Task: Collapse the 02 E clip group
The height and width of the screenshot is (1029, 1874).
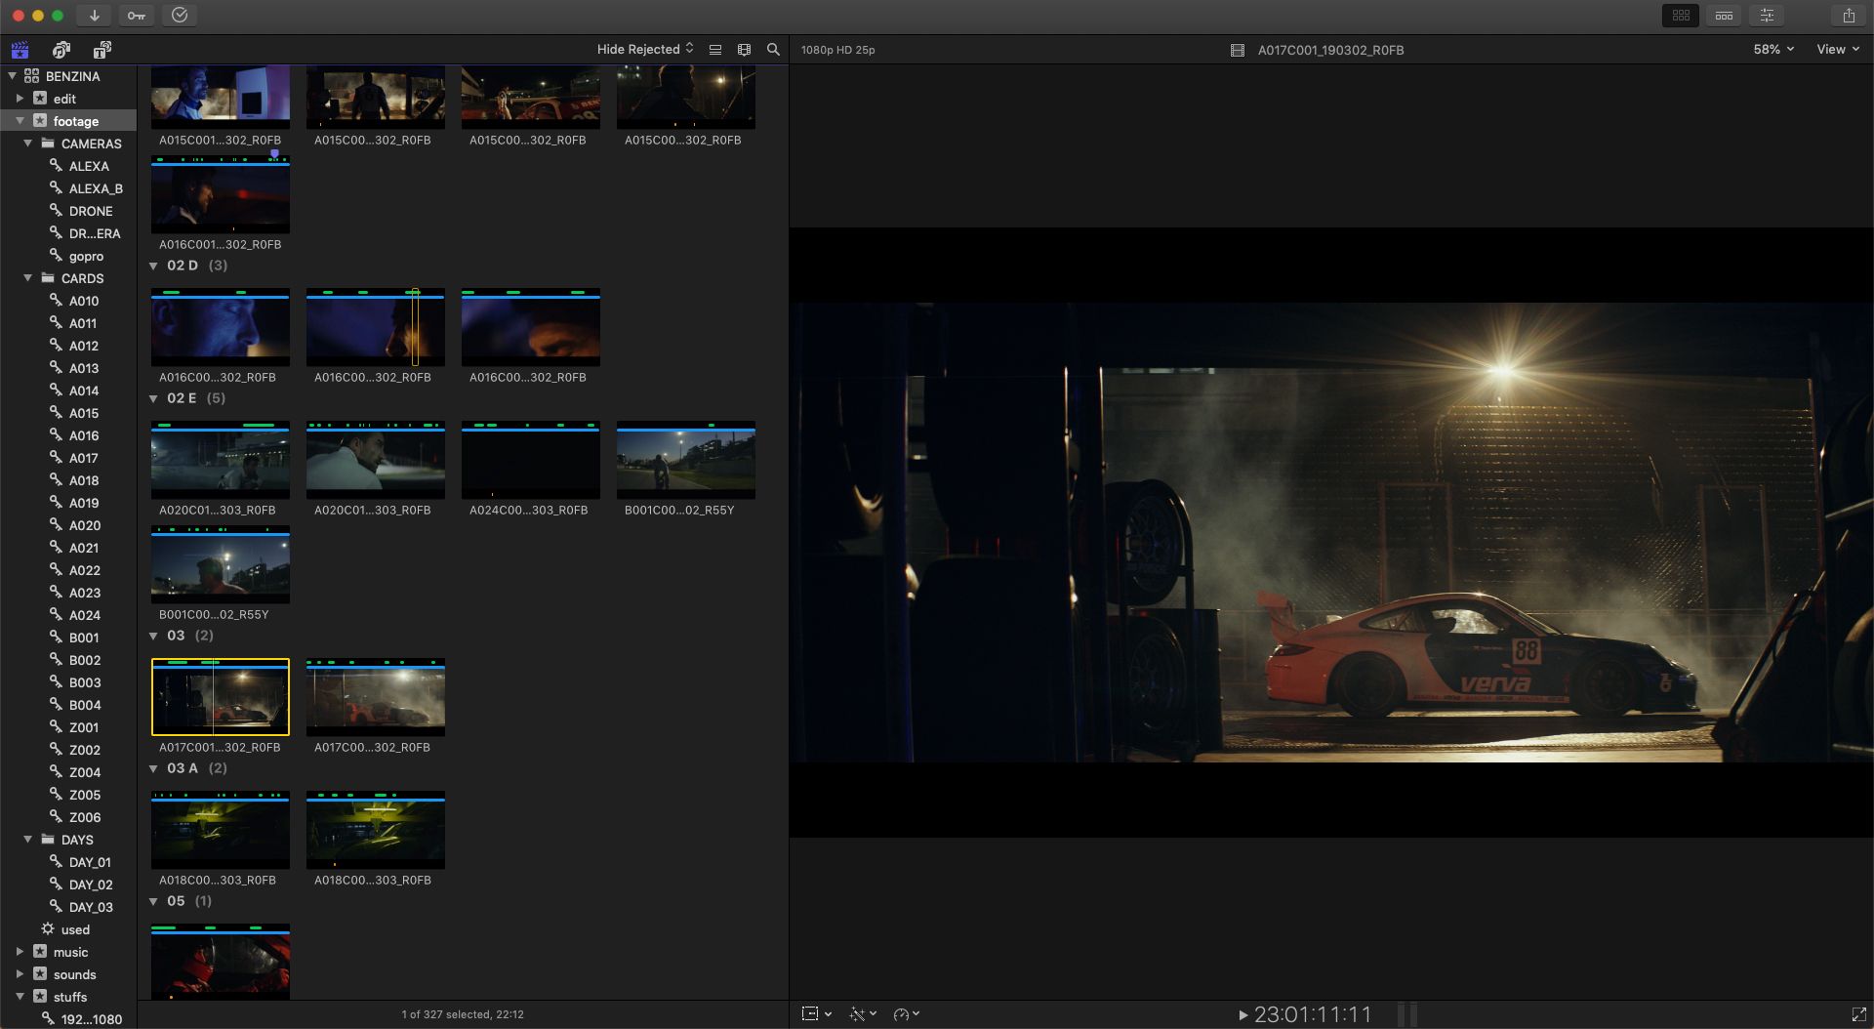Action: (153, 398)
